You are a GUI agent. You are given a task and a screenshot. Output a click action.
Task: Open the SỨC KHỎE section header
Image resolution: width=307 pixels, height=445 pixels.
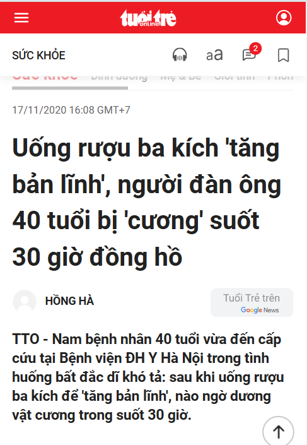pos(38,55)
